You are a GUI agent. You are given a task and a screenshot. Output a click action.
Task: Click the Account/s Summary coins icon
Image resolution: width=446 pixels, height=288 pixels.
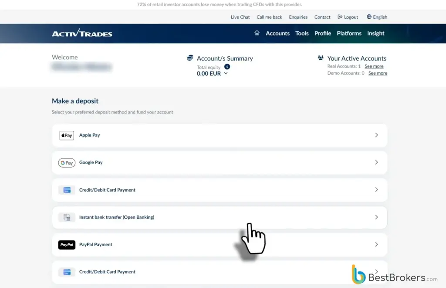[190, 58]
